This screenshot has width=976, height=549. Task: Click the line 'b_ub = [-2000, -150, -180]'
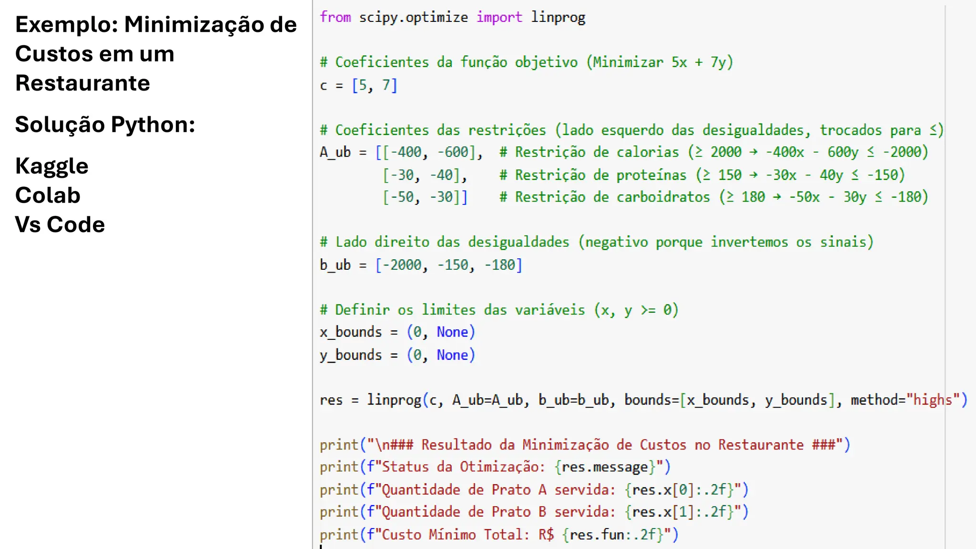pyautogui.click(x=421, y=265)
